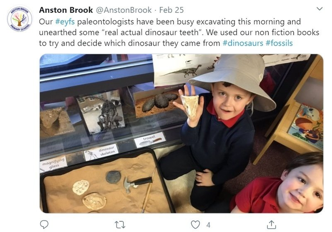Image resolution: width=332 pixels, height=232 pixels.
Task: Click the 'magnifying glass' card in photo
Action: point(54,164)
